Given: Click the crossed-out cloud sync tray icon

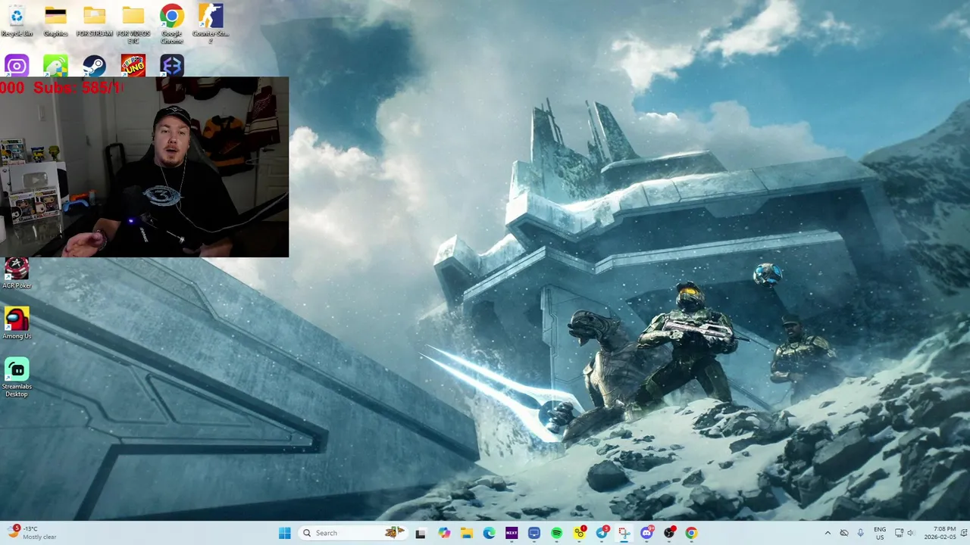Looking at the screenshot, I should click(x=844, y=533).
